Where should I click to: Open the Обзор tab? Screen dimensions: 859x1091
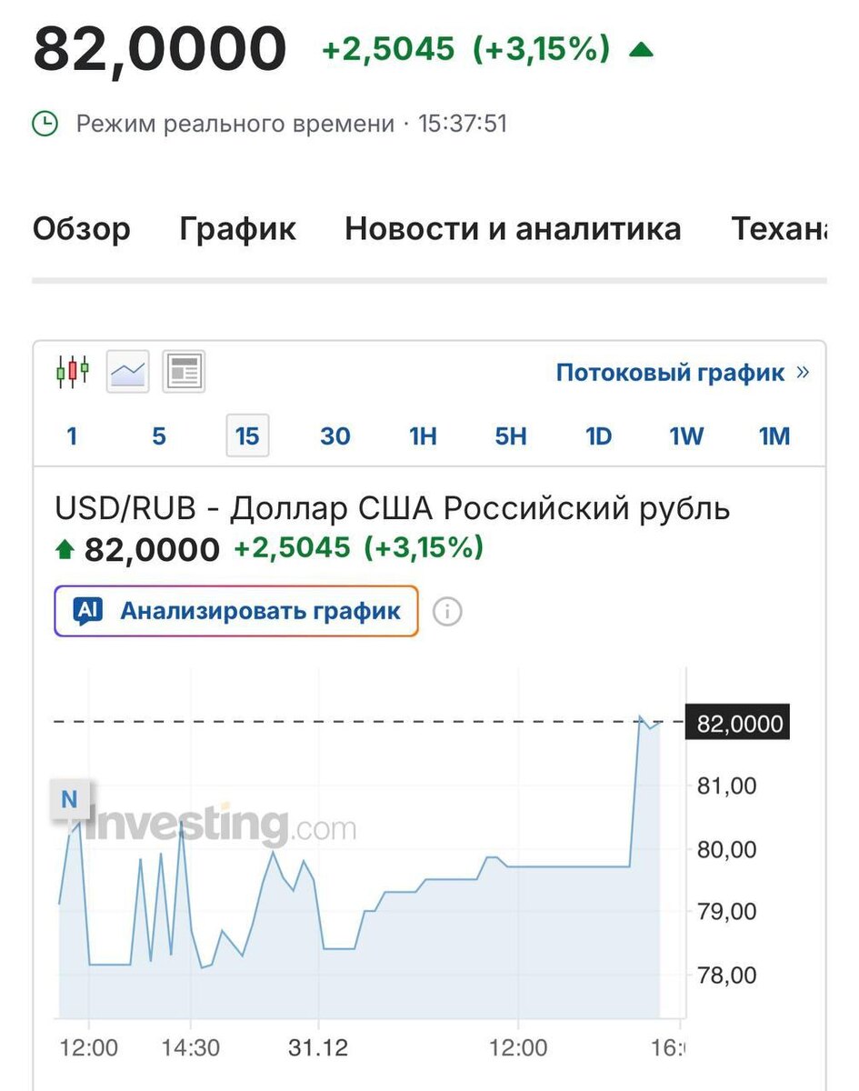pyautogui.click(x=81, y=228)
